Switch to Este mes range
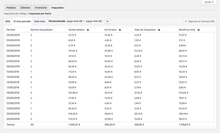 40,21
